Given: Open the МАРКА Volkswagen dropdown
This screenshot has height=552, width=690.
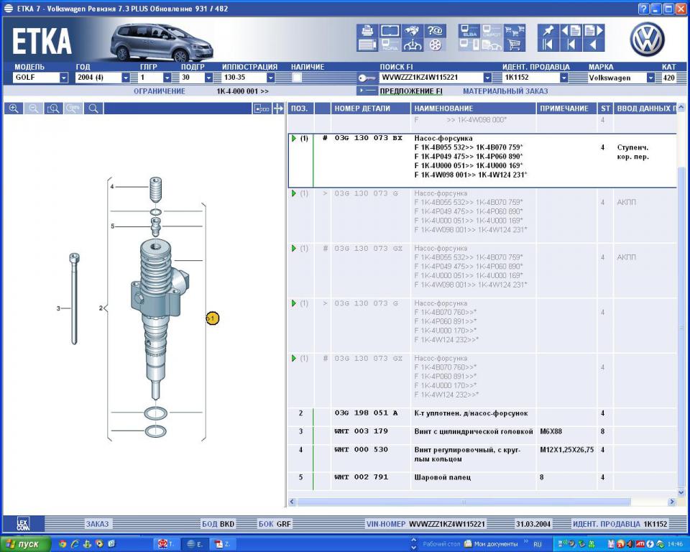Looking at the screenshot, I should coord(650,78).
